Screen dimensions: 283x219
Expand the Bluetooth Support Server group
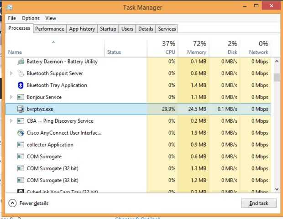coord(11,73)
